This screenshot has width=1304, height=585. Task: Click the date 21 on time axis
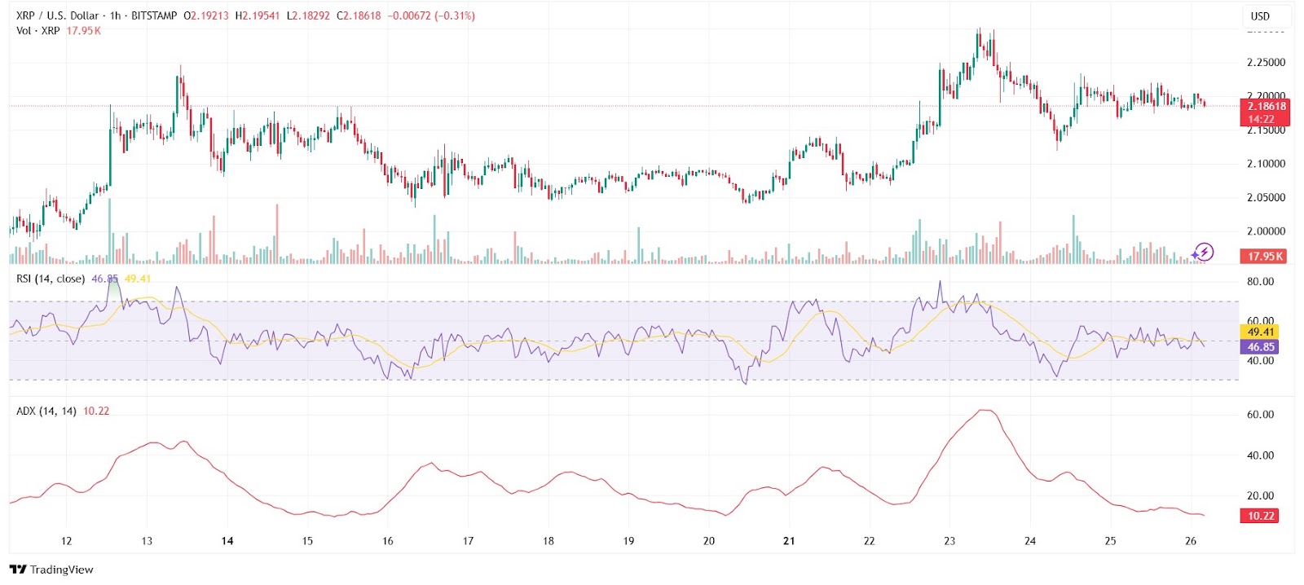[x=789, y=541]
